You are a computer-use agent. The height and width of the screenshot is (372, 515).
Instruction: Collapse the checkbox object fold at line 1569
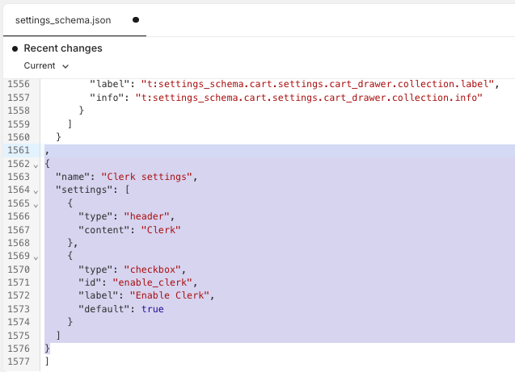pyautogui.click(x=36, y=258)
